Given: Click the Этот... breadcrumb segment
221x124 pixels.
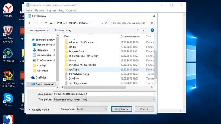Looking at the screenshot, I should [x=61, y=23].
